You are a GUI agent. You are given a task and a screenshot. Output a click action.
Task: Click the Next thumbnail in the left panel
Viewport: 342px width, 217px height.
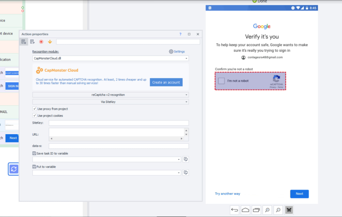[x=12, y=138]
